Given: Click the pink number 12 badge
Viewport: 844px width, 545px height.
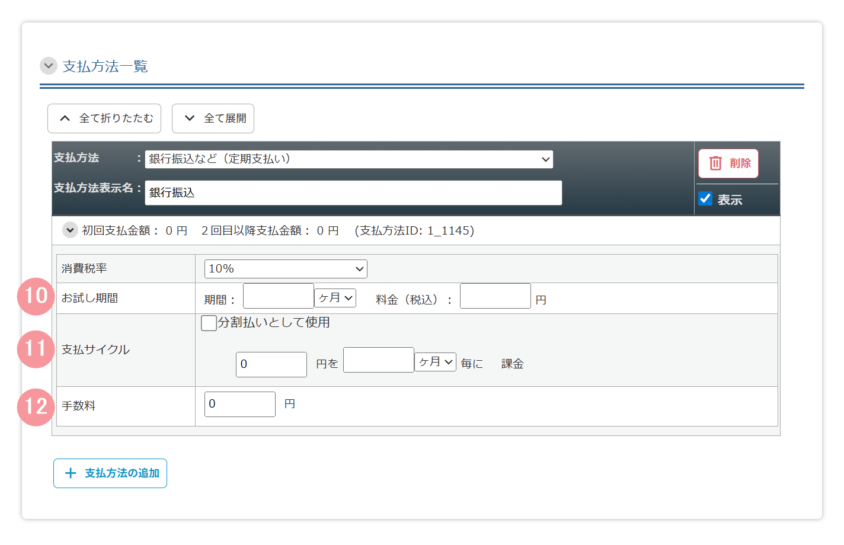Looking at the screenshot, I should 36,407.
